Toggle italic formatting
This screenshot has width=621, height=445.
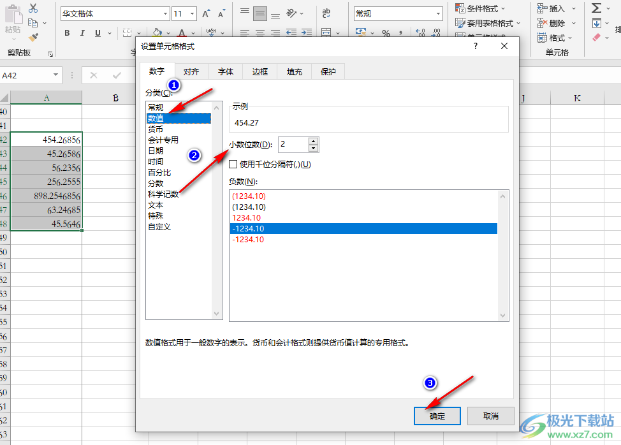[x=82, y=33]
